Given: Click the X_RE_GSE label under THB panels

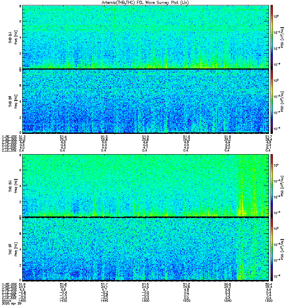Looking at the screenshot, I should coord(9,137).
